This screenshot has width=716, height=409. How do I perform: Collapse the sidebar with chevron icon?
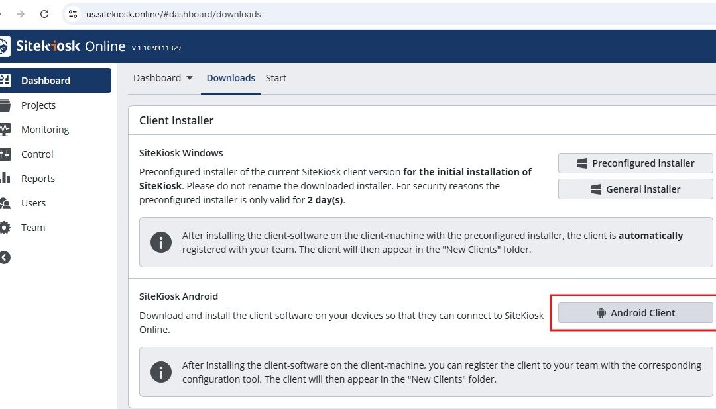click(x=5, y=257)
